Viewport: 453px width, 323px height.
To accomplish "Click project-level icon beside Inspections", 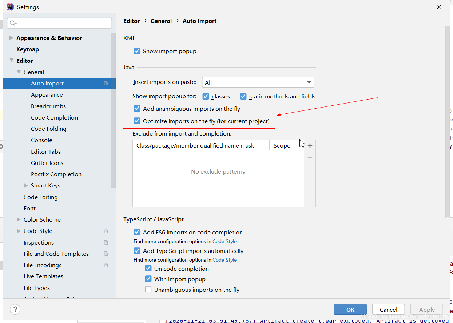I will [106, 242].
